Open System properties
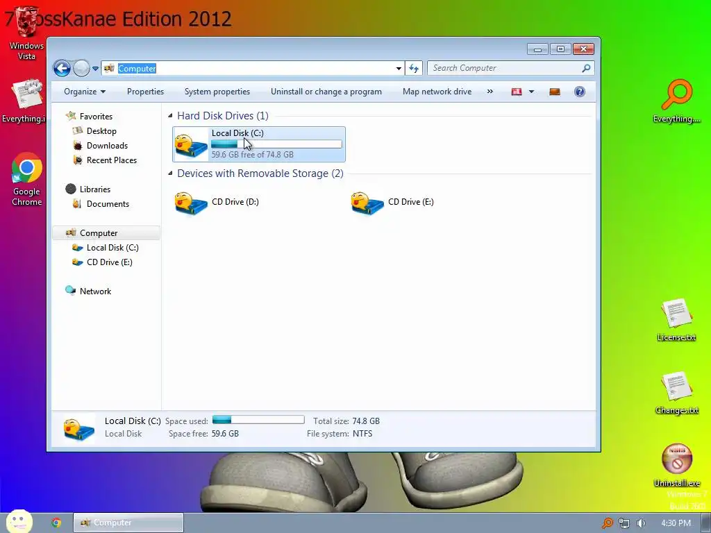Image resolution: width=711 pixels, height=533 pixels. (217, 92)
